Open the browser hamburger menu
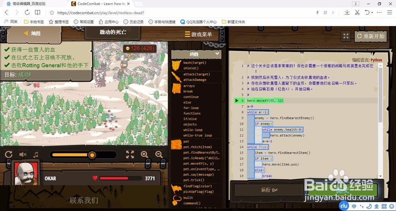 tap(389, 12)
